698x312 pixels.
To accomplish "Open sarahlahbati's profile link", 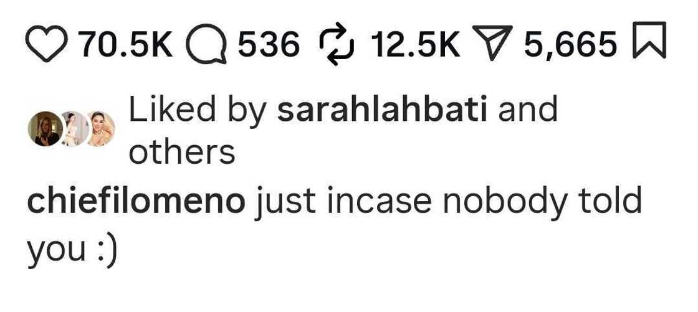I will pos(382,110).
